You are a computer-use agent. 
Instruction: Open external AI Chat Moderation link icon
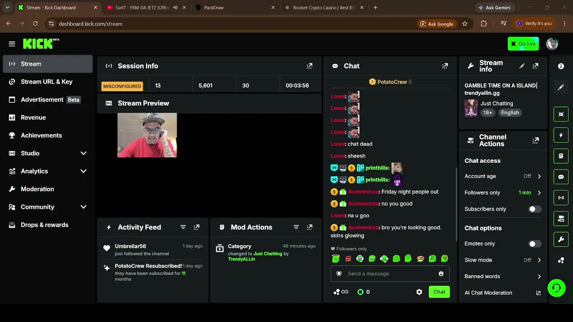(x=539, y=293)
